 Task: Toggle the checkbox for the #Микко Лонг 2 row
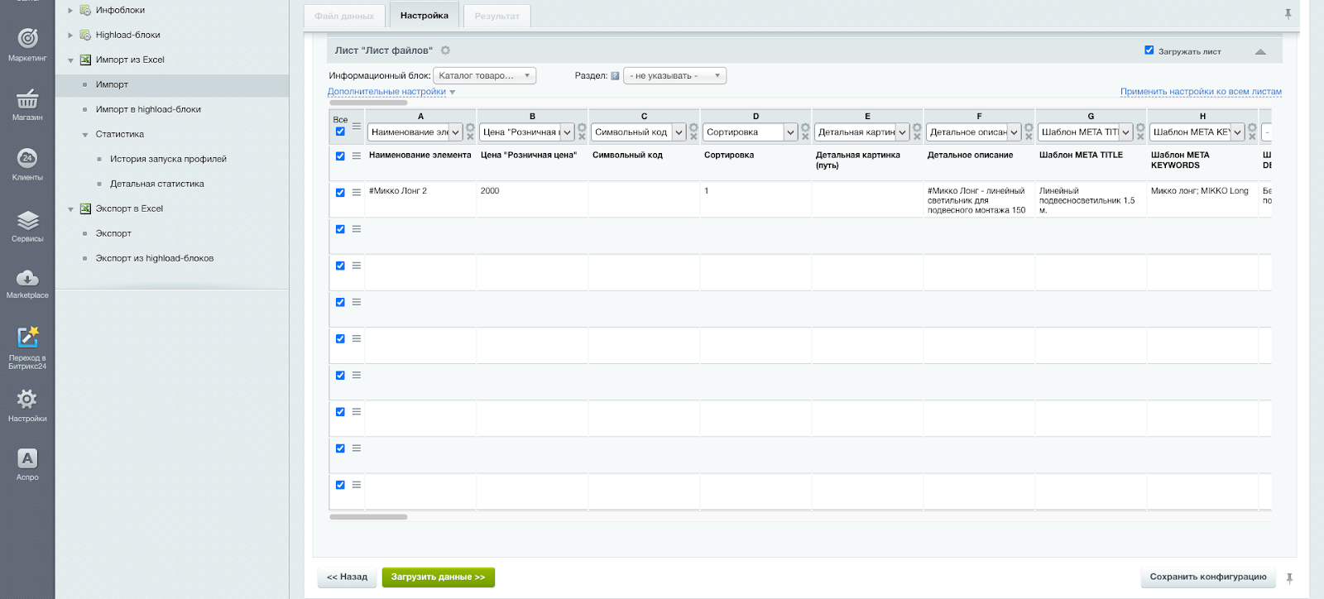(340, 192)
